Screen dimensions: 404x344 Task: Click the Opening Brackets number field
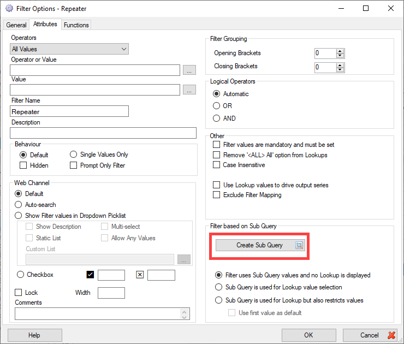325,54
